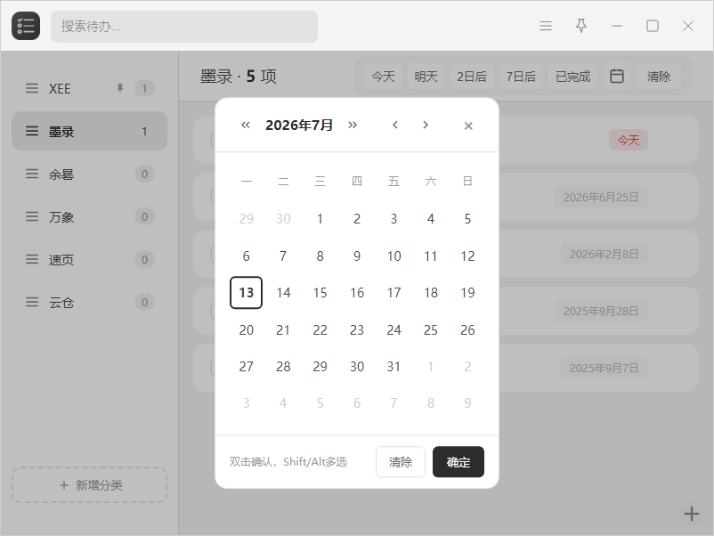Go to next month arrow
Screen dimensions: 714x536
[426, 125]
